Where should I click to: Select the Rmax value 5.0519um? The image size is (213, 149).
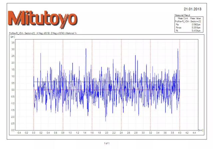coord(196,28)
